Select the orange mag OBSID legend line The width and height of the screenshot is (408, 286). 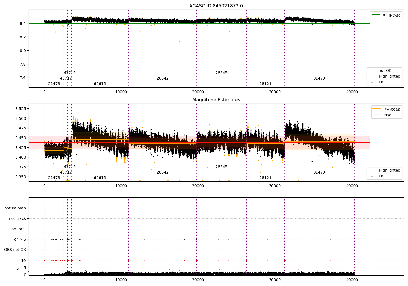[x=377, y=109]
